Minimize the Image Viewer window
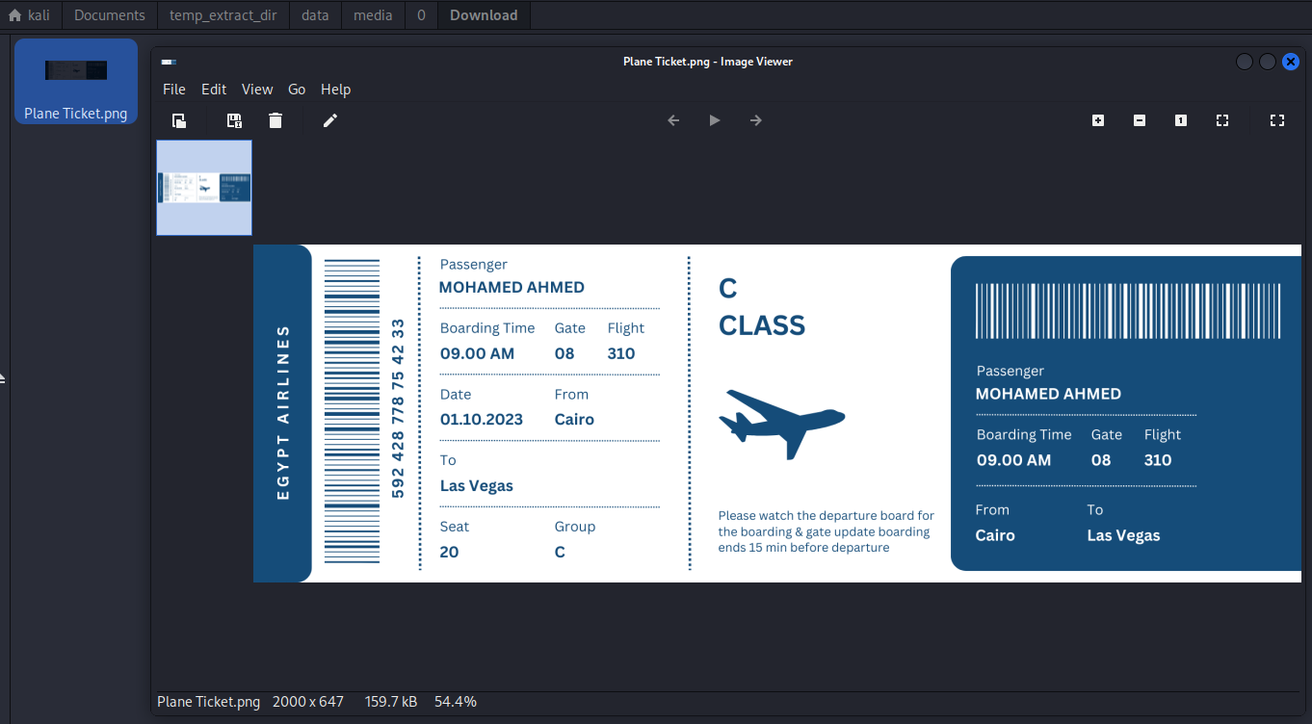 pyautogui.click(x=1245, y=62)
